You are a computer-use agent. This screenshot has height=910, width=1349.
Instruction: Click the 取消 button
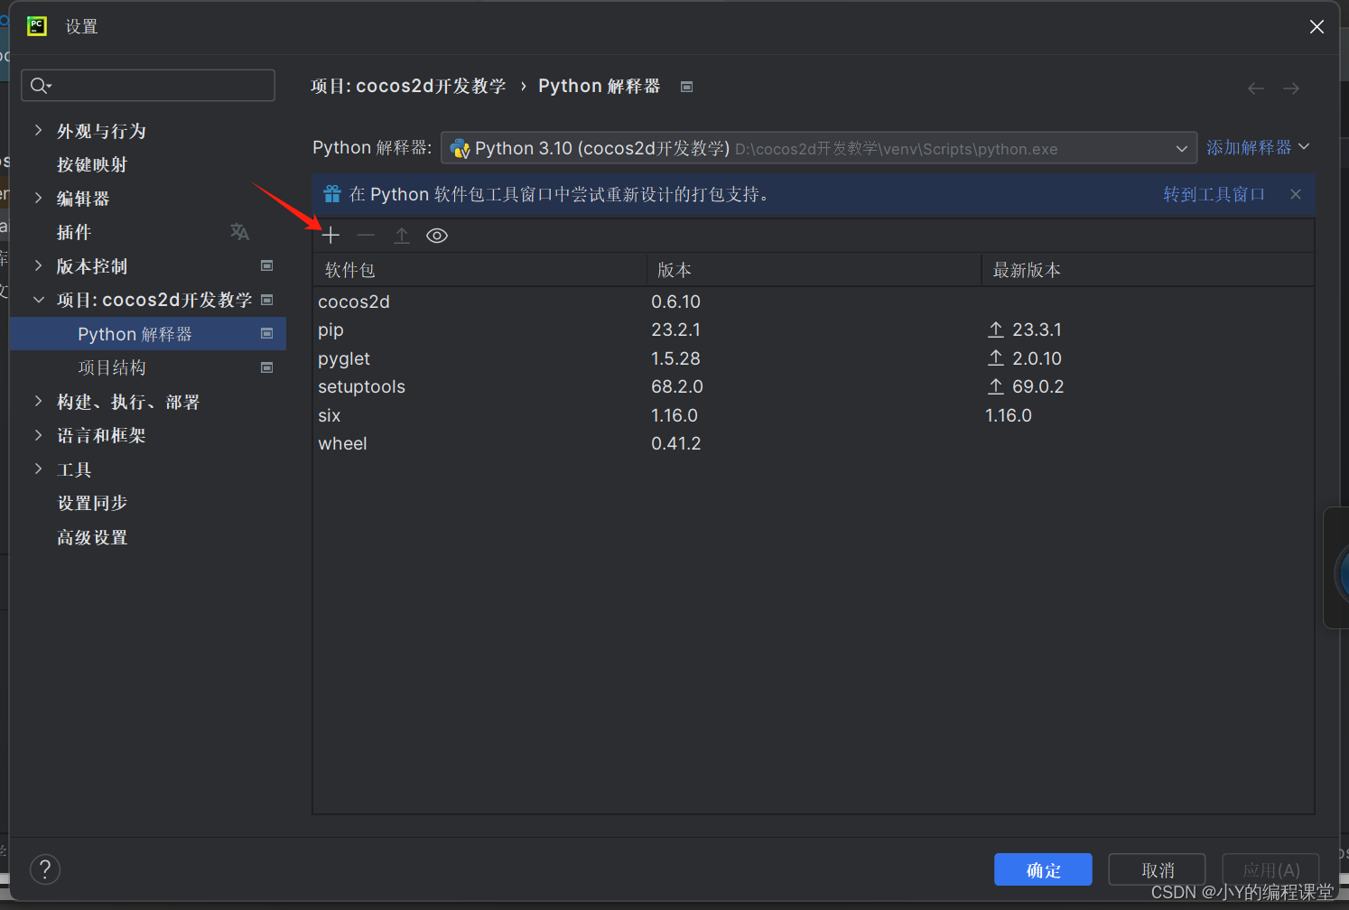point(1158,870)
